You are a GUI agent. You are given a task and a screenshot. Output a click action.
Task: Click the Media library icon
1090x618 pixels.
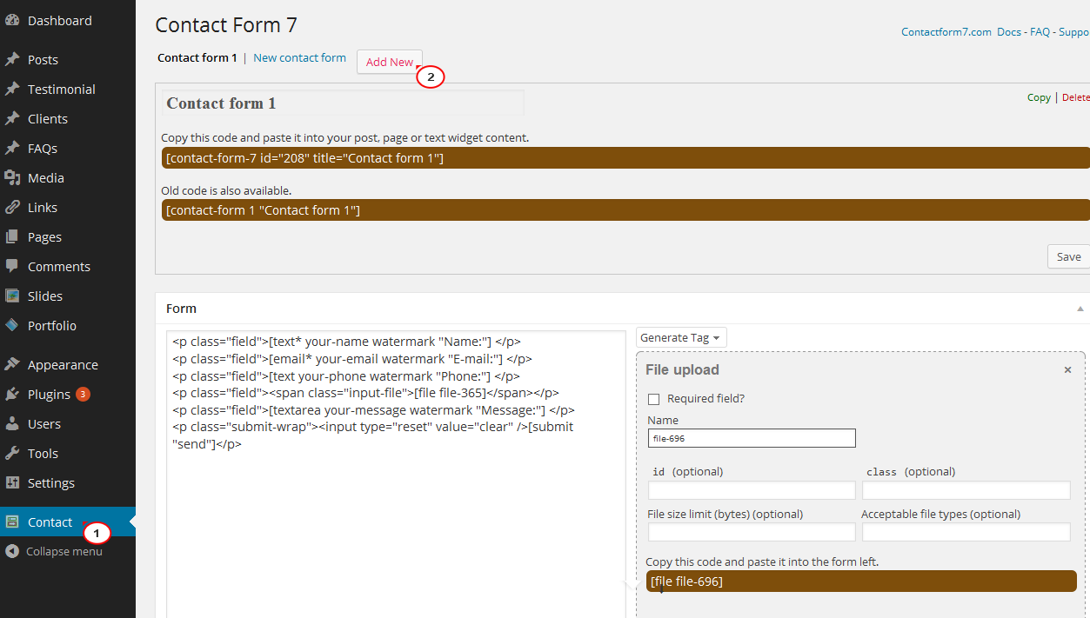(12, 178)
